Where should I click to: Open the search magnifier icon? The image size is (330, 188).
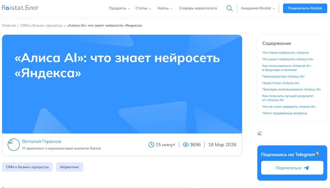click(229, 8)
